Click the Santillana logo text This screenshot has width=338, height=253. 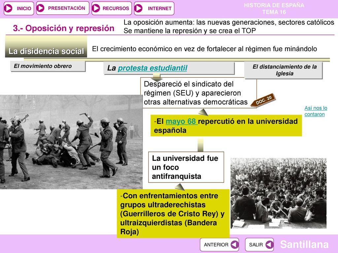(x=304, y=245)
